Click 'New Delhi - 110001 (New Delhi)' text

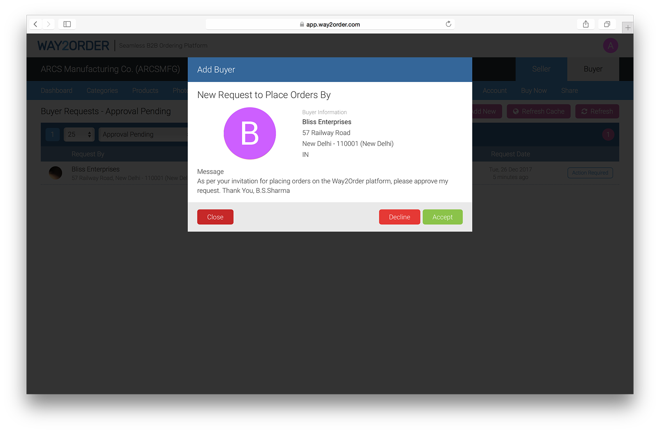(348, 144)
